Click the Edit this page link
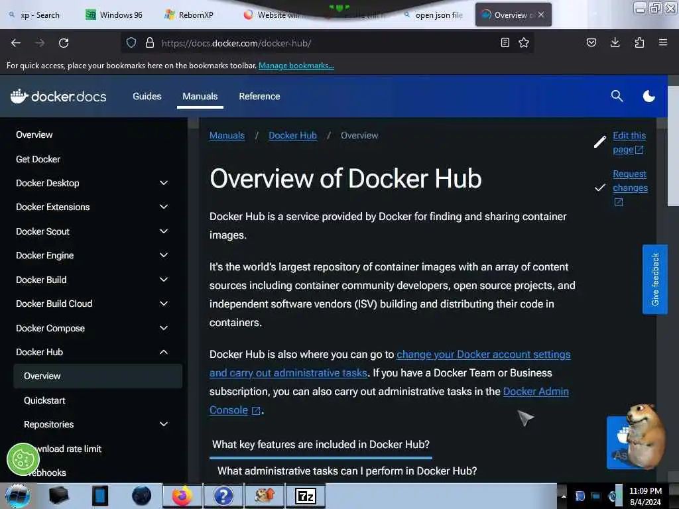This screenshot has height=509, width=679. click(629, 142)
